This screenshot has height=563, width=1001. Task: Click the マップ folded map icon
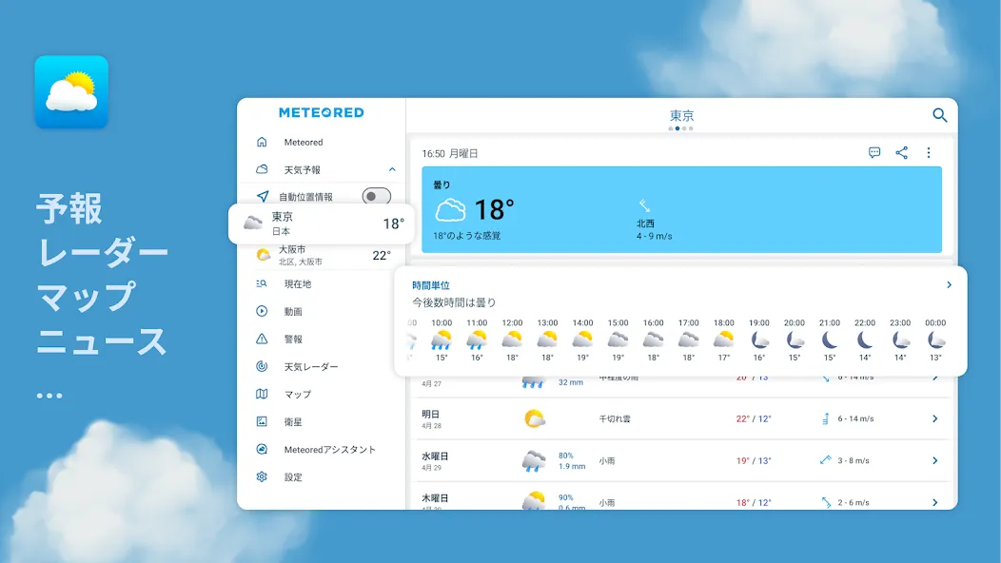coord(262,394)
